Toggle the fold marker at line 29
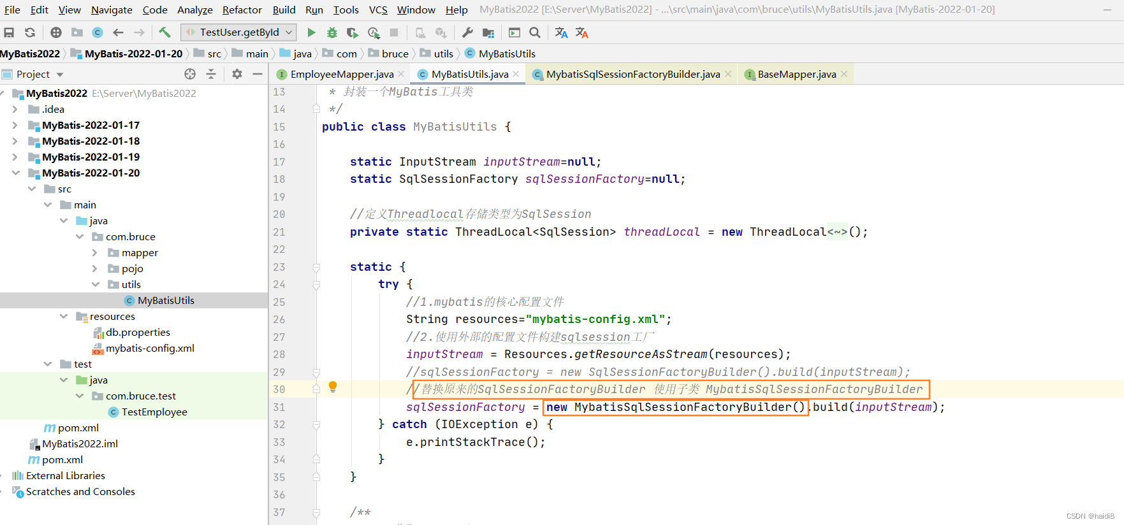This screenshot has width=1124, height=525. click(x=316, y=372)
